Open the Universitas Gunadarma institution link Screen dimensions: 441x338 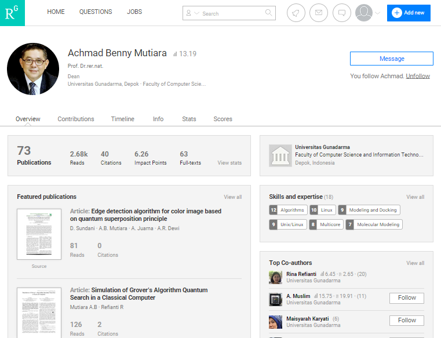pyautogui.click(x=322, y=147)
